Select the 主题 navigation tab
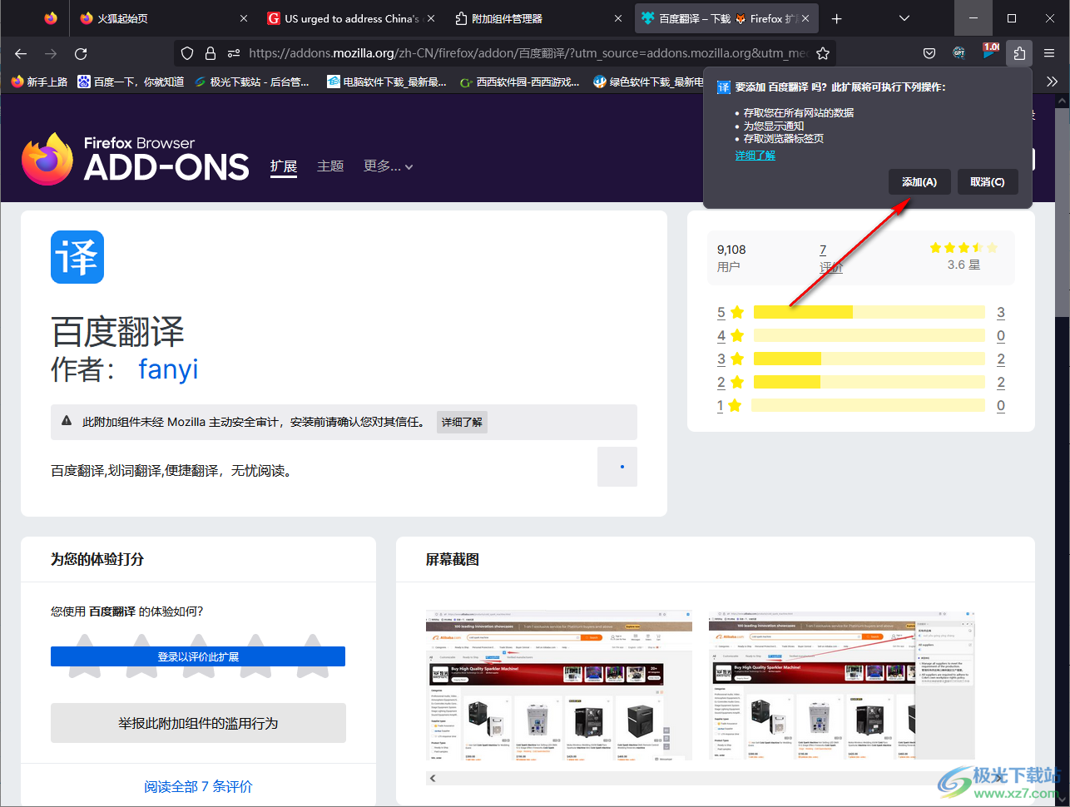The width and height of the screenshot is (1070, 807). [330, 166]
